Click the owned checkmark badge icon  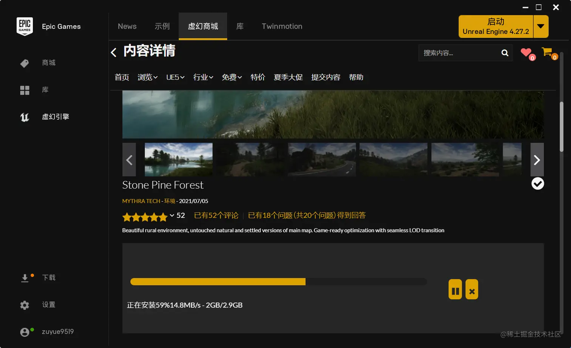tap(538, 184)
